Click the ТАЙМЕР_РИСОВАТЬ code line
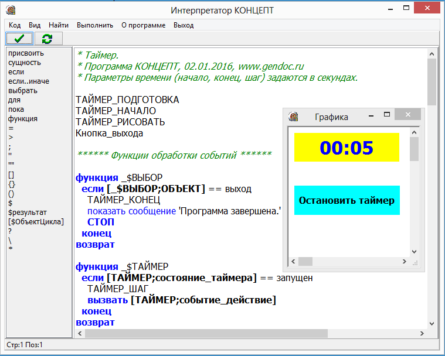This screenshot has height=356, width=445. point(120,122)
